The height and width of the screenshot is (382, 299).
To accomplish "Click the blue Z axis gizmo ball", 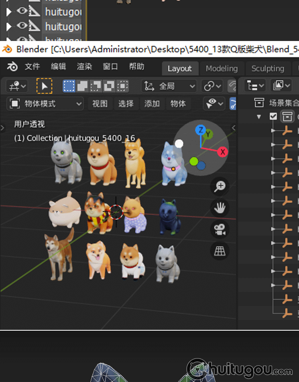I will tap(200, 130).
